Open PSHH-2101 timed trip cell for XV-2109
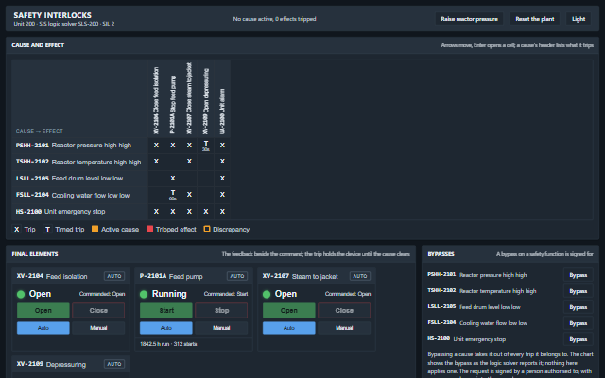This screenshot has height=378, width=605. [206, 146]
